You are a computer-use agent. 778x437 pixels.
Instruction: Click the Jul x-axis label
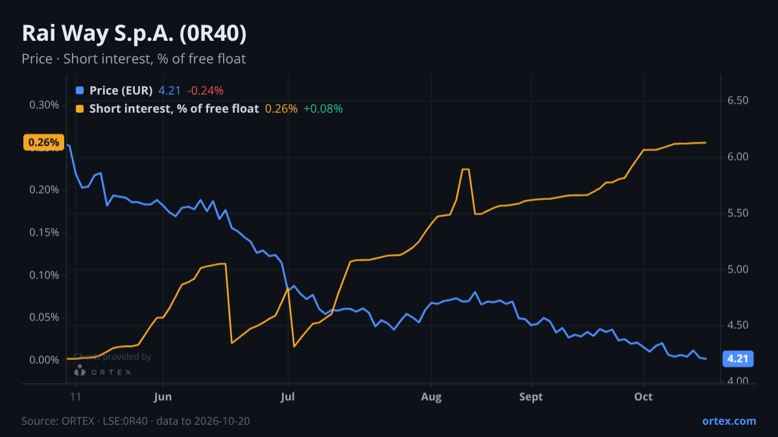[x=288, y=397]
